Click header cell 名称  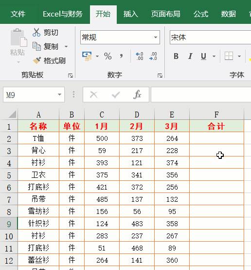(x=38, y=126)
